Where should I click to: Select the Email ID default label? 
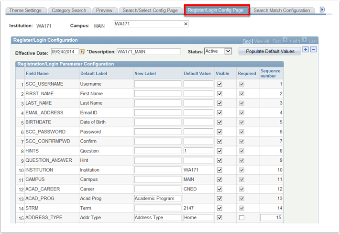[x=88, y=112]
